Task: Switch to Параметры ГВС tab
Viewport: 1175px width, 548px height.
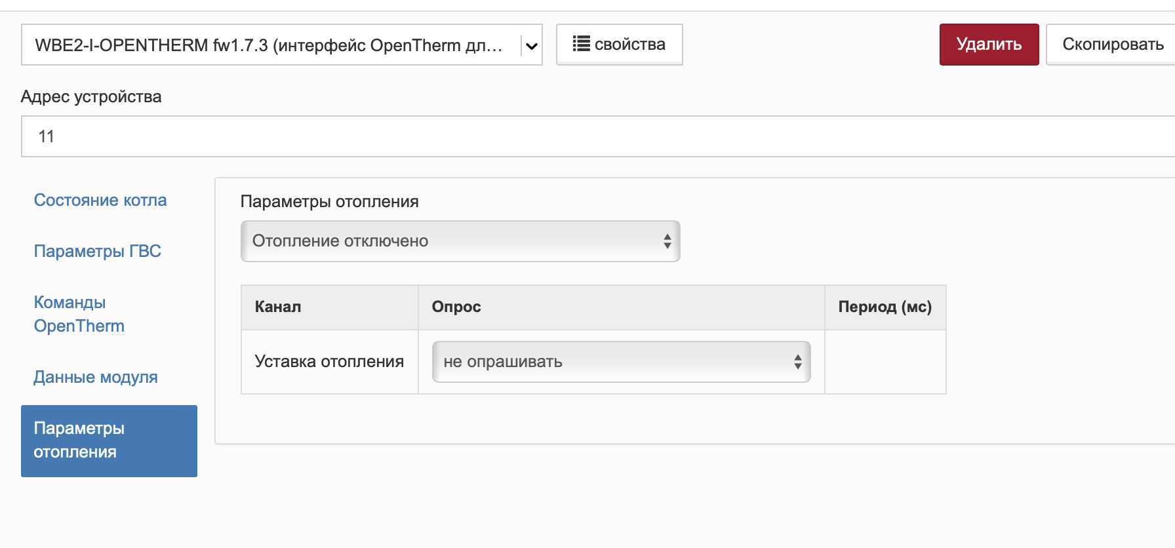Action: point(98,251)
